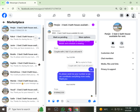The image size is (140, 112).
Task: Choose a sticker icon in composer
Action: tap(58, 101)
